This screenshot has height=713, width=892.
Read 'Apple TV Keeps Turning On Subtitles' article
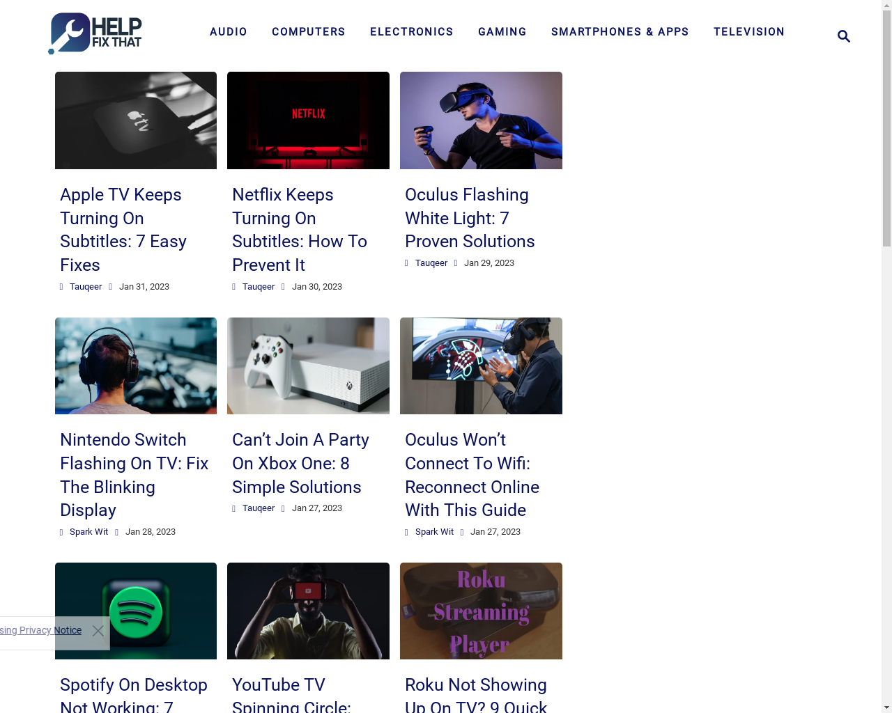123,230
